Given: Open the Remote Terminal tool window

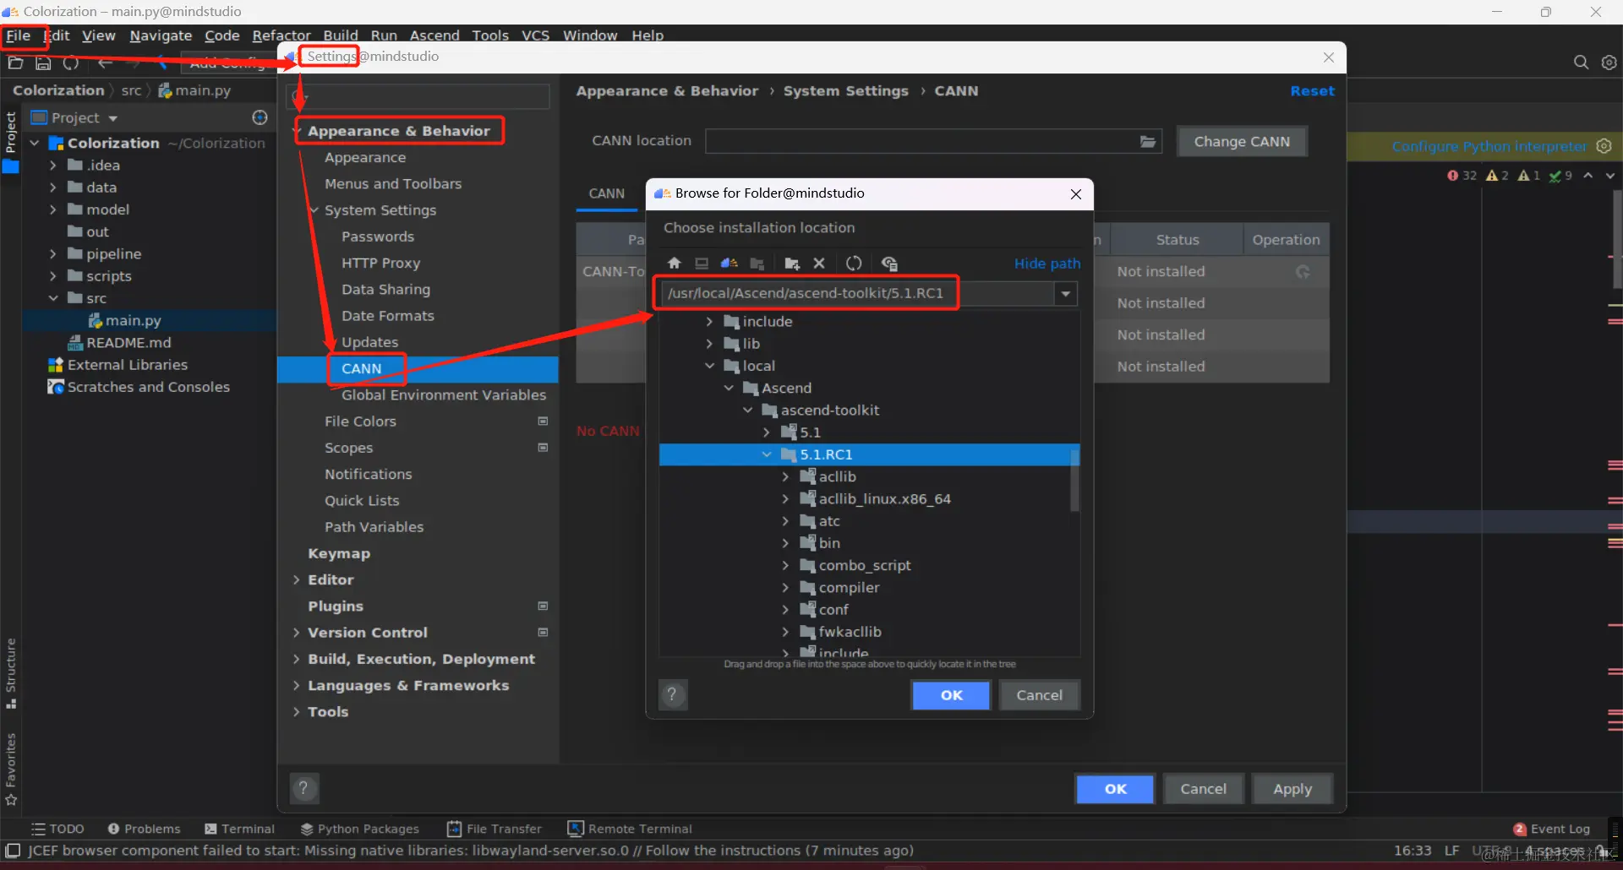Looking at the screenshot, I should pos(630,829).
